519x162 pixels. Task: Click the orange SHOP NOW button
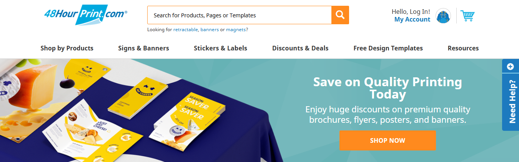tap(388, 140)
